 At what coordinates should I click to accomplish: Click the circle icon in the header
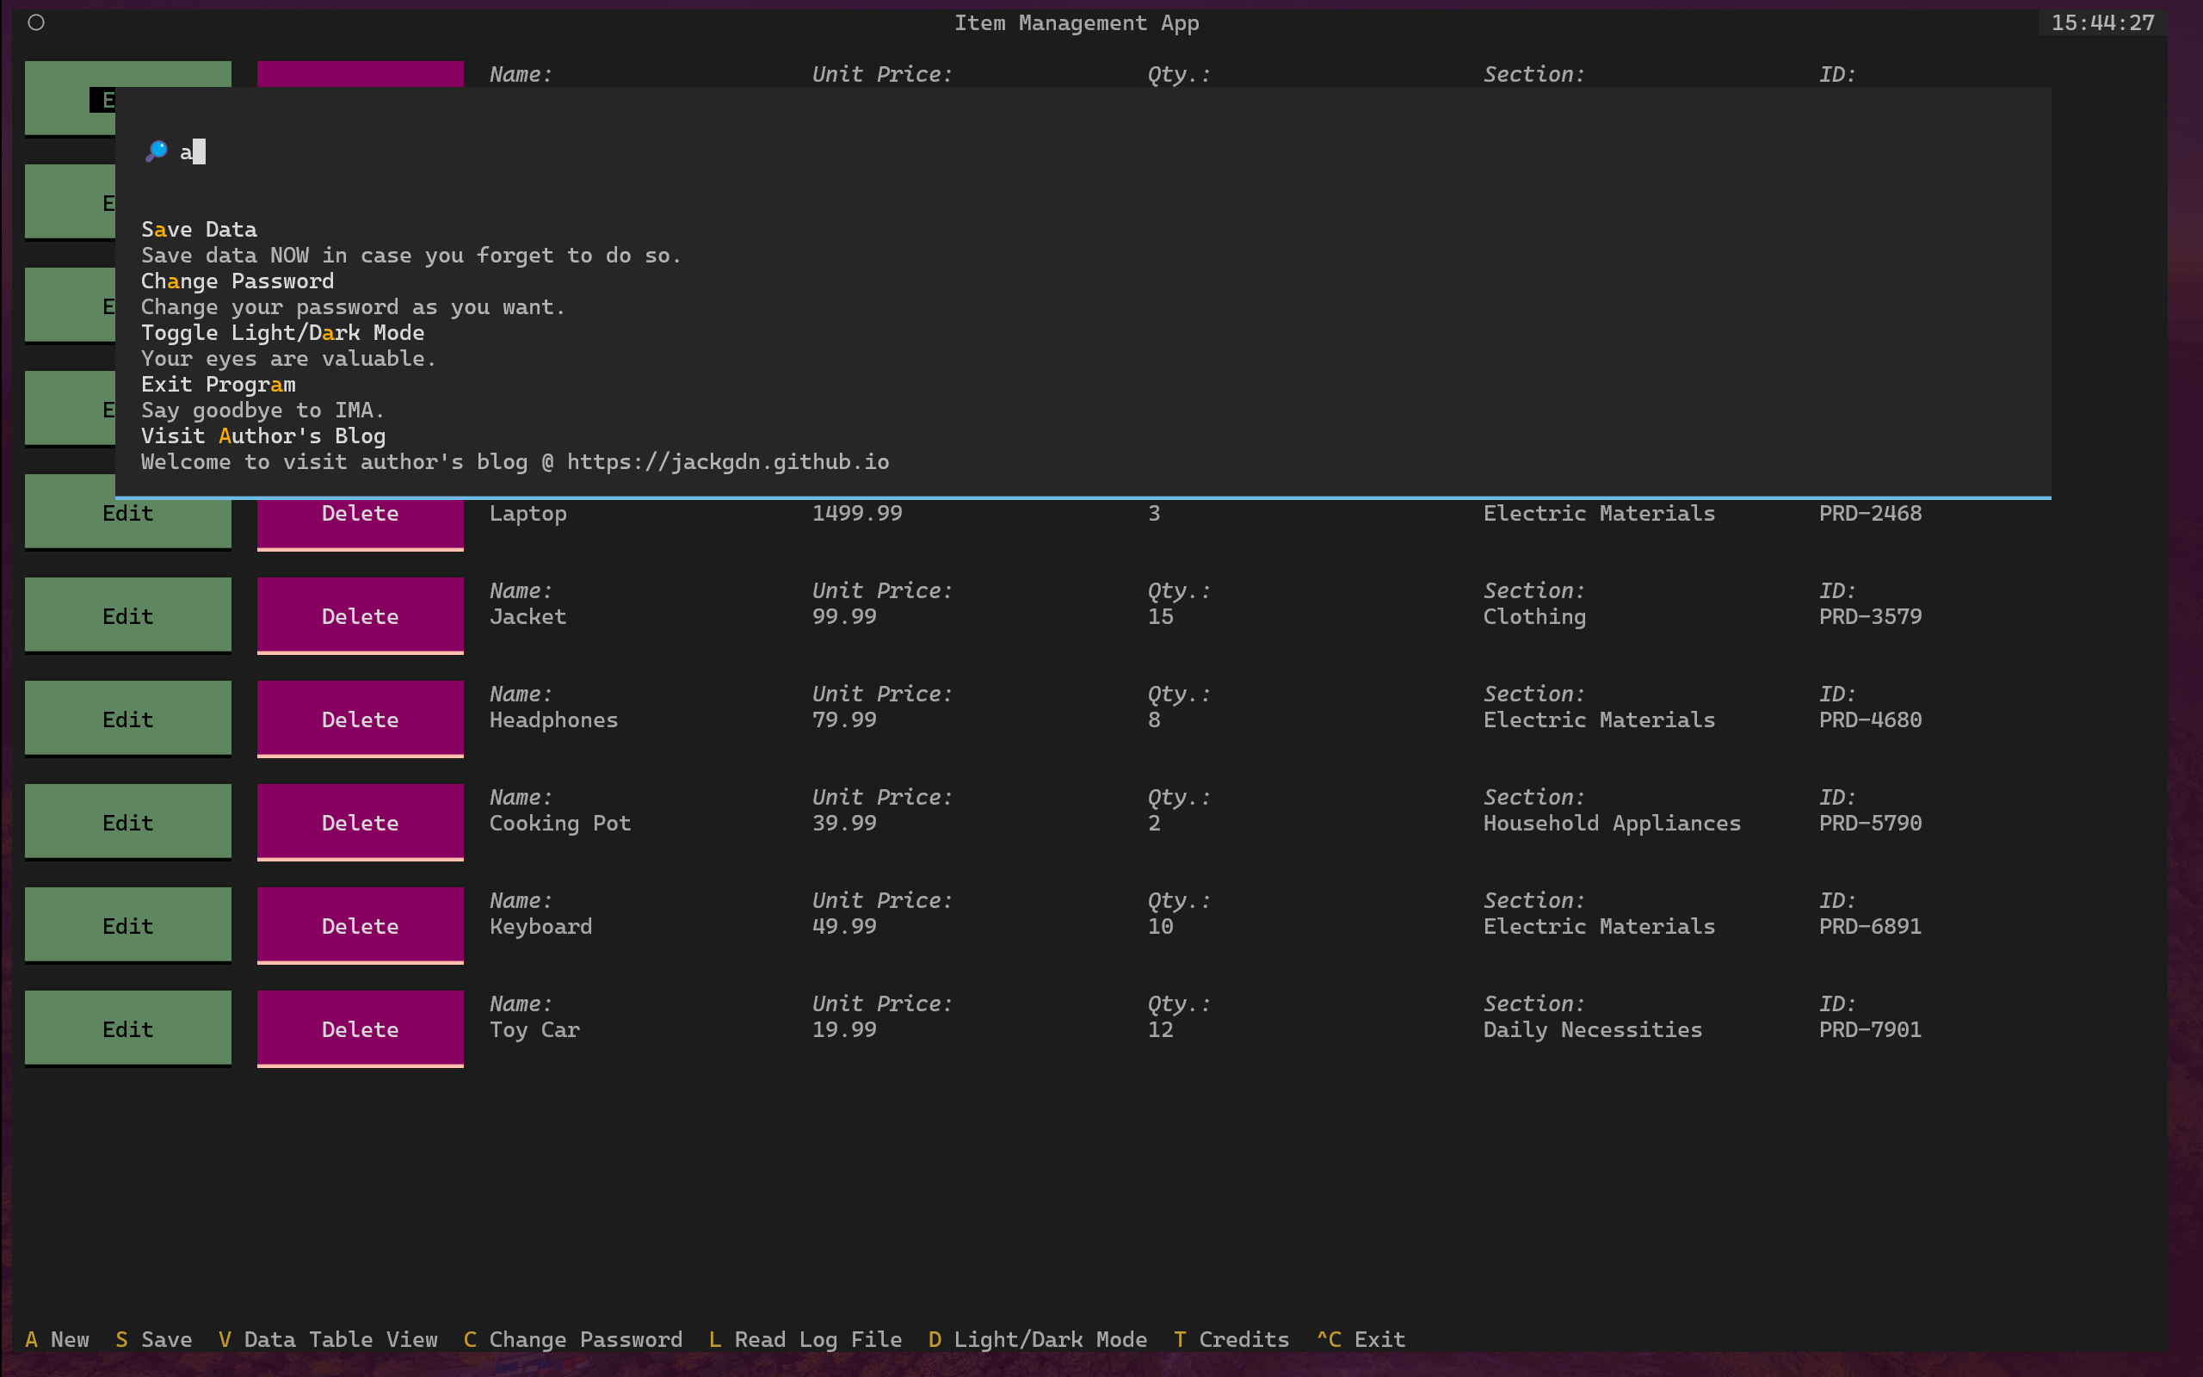(x=36, y=22)
